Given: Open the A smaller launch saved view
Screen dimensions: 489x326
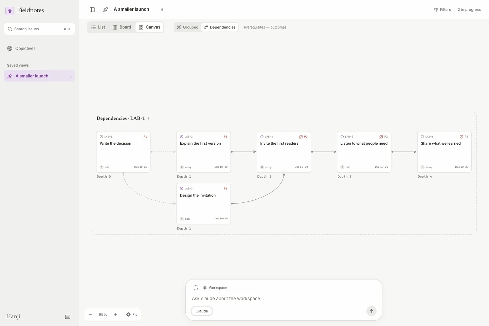Looking at the screenshot, I should [39, 76].
